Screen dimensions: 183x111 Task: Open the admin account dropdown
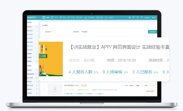[147, 18]
